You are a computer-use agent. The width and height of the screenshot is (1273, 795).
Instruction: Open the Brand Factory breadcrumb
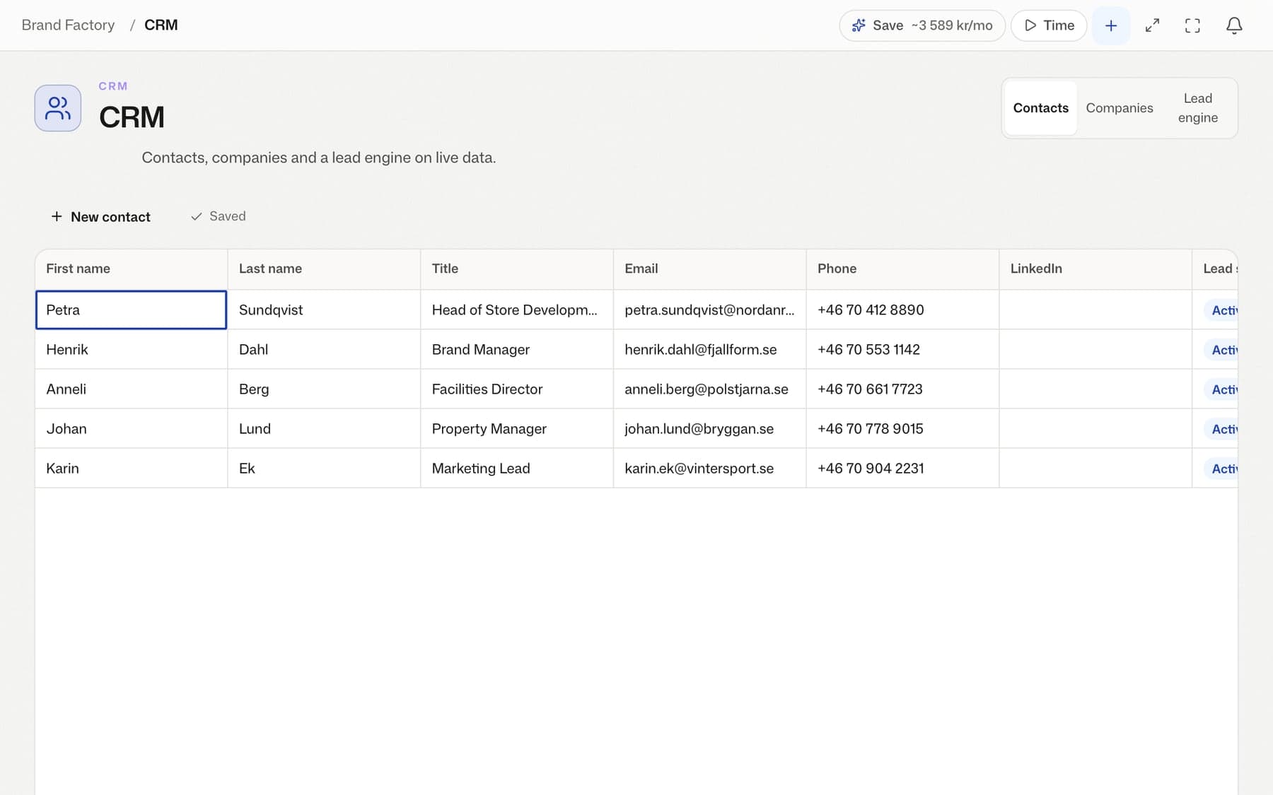point(68,25)
